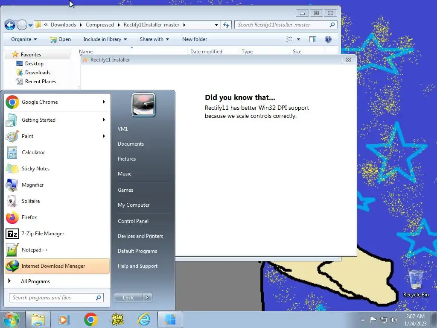Click the Lock button

click(x=128, y=298)
